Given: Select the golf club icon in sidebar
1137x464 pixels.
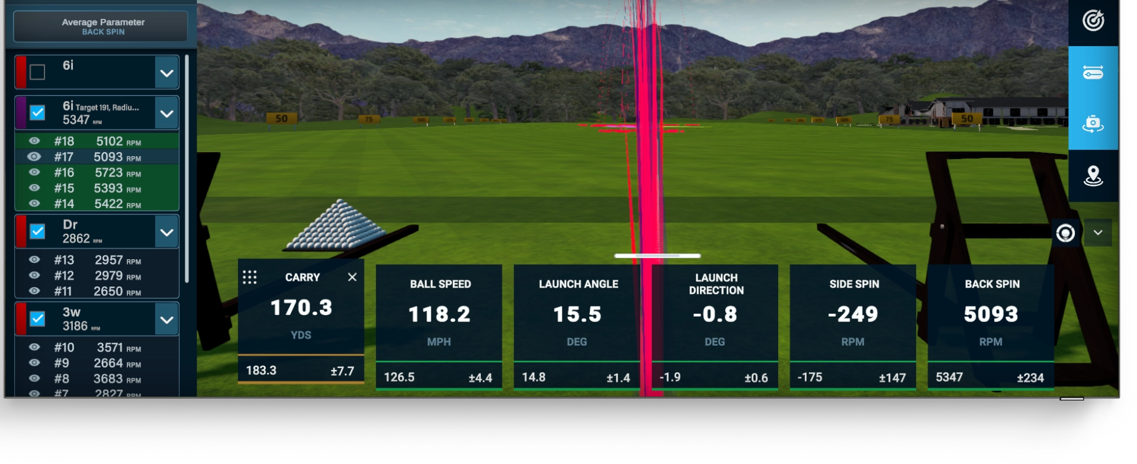Looking at the screenshot, I should pos(1093,73).
